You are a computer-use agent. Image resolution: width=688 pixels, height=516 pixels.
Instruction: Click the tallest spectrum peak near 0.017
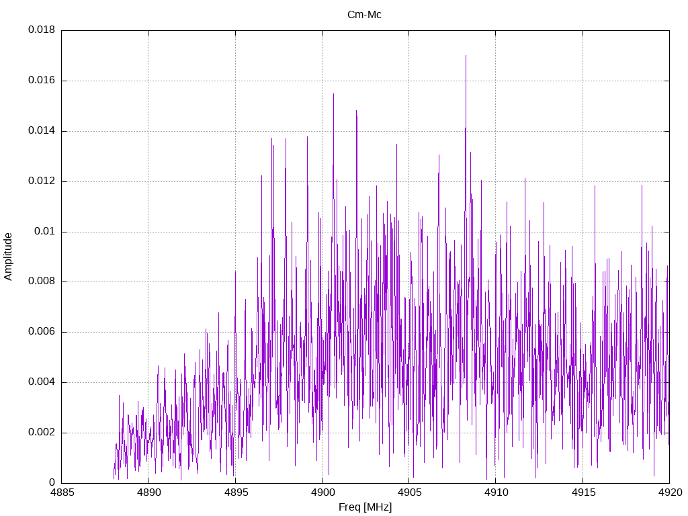click(x=466, y=56)
